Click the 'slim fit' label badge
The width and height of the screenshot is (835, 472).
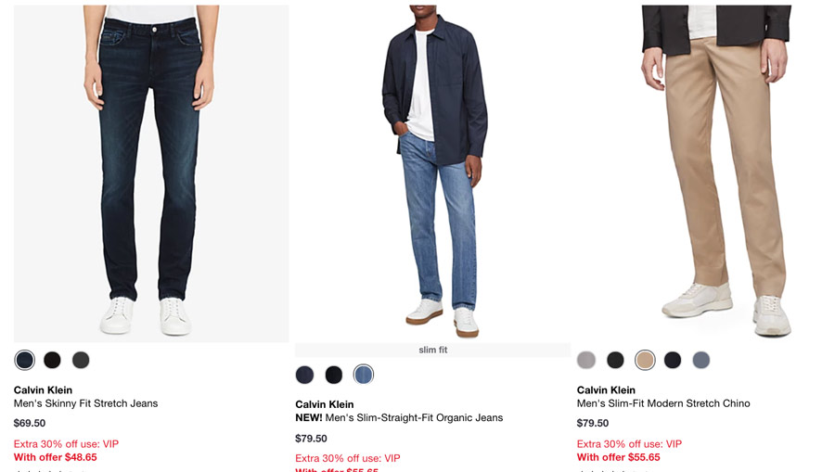click(432, 350)
